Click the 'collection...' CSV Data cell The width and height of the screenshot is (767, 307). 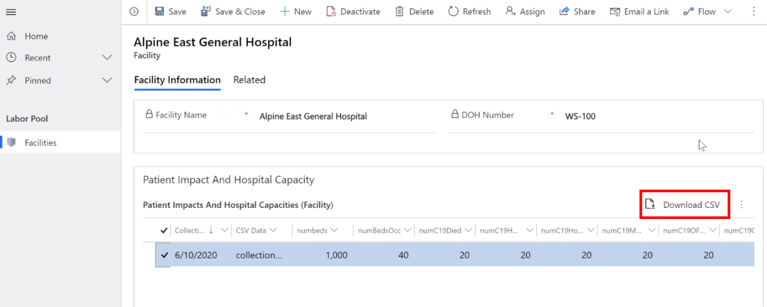point(259,255)
